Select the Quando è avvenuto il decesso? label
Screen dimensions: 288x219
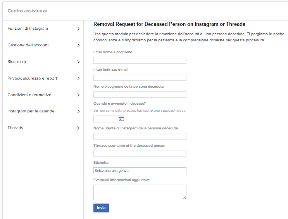[119, 104]
